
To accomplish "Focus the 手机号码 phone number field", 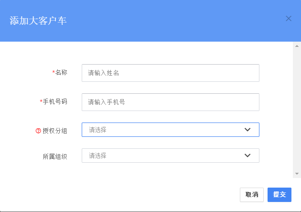I will click(x=171, y=102).
